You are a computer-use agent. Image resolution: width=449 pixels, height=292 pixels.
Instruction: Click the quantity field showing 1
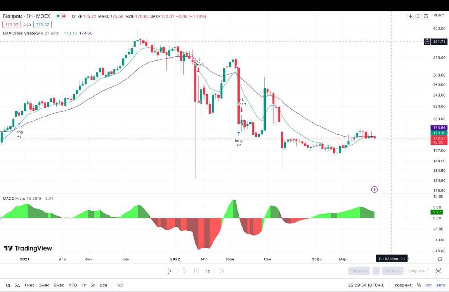tap(376, 271)
